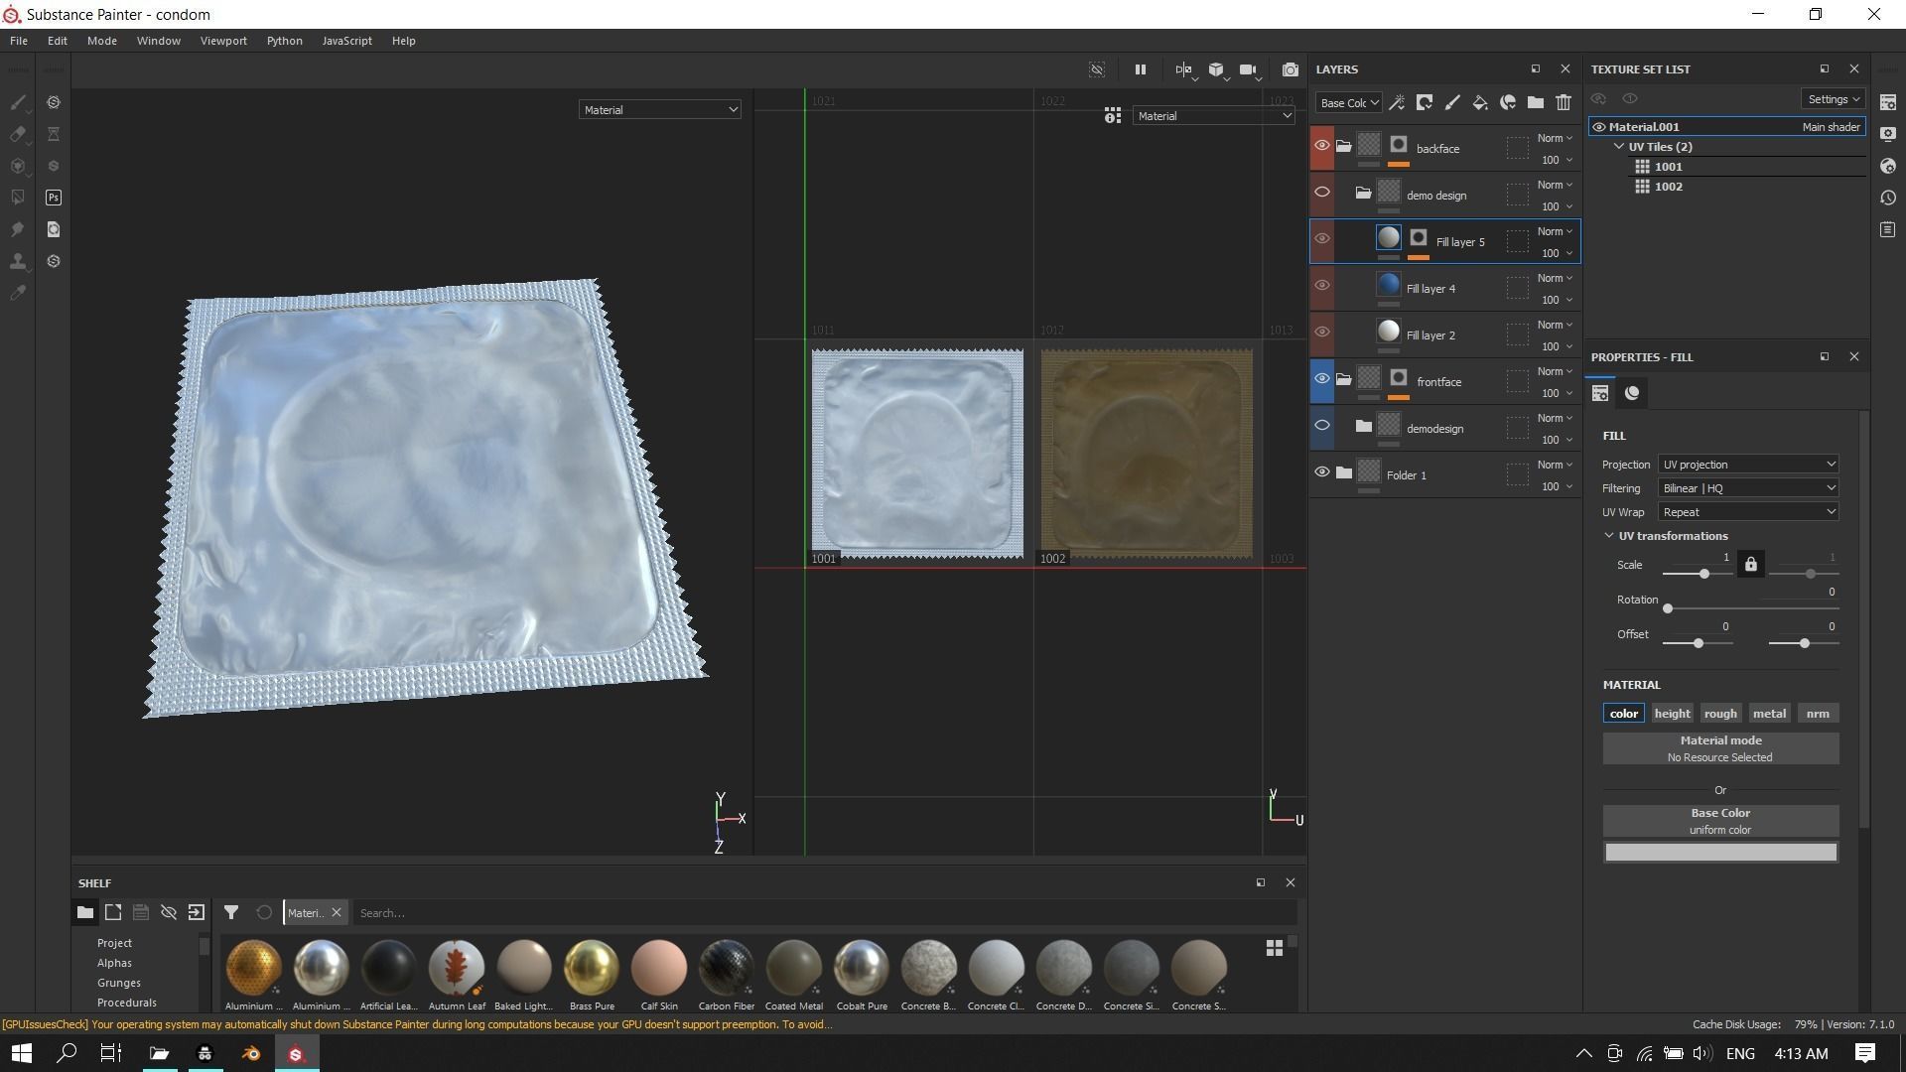
Task: Click the Base Color uniform color swatch
Action: (1720, 853)
